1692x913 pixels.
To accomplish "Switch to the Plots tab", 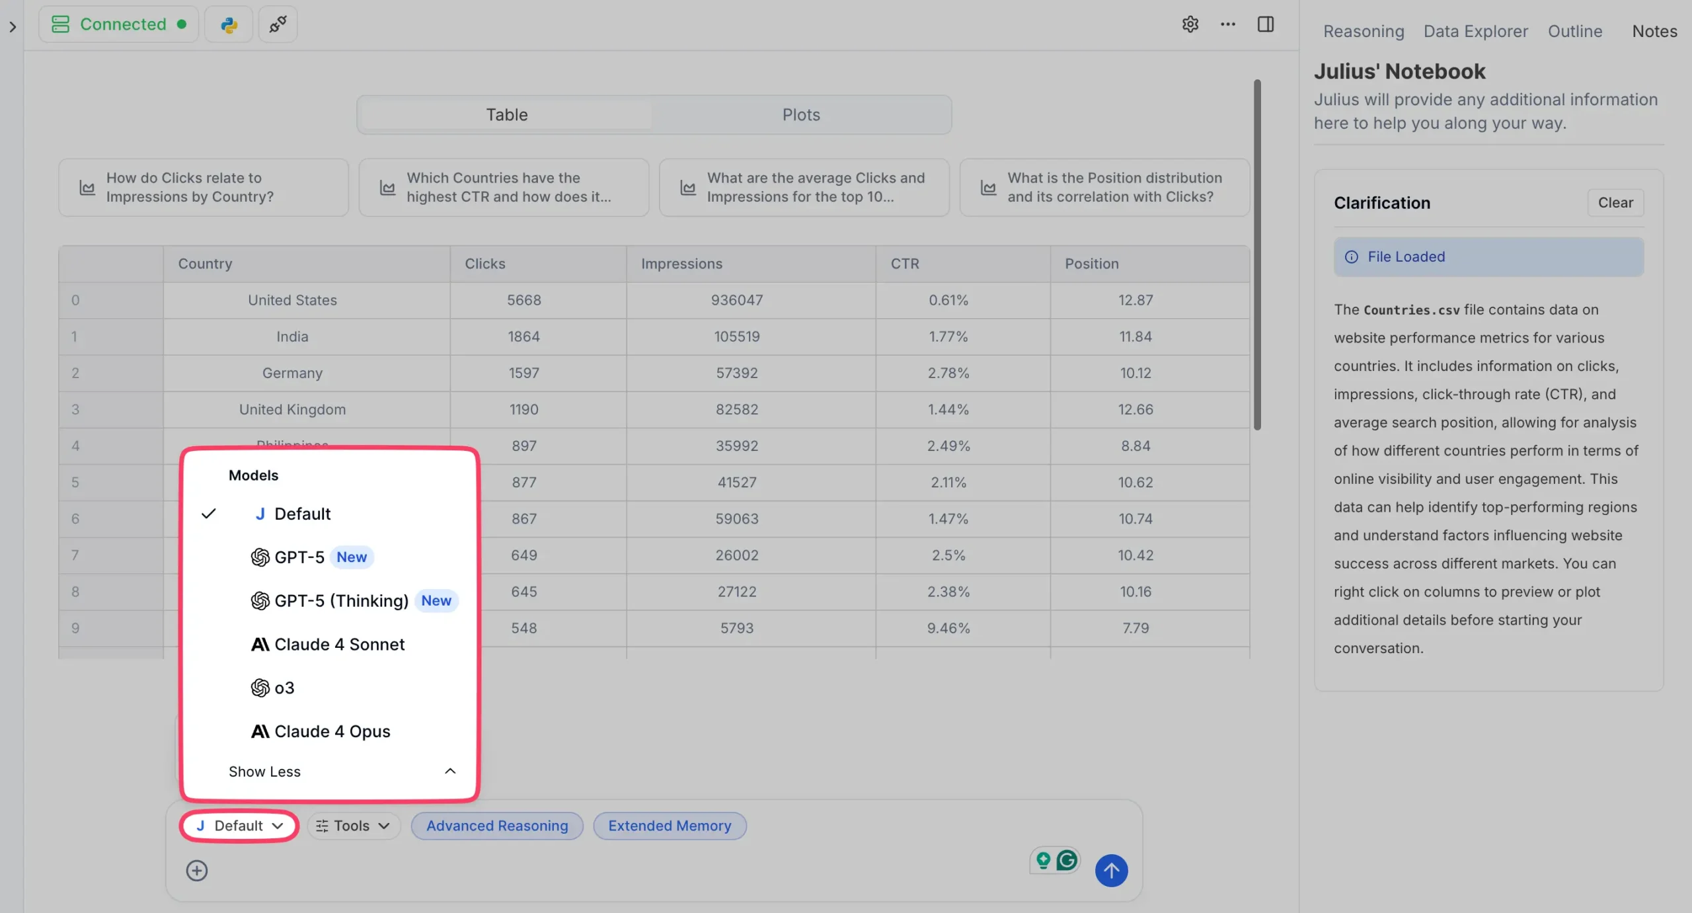I will point(800,115).
